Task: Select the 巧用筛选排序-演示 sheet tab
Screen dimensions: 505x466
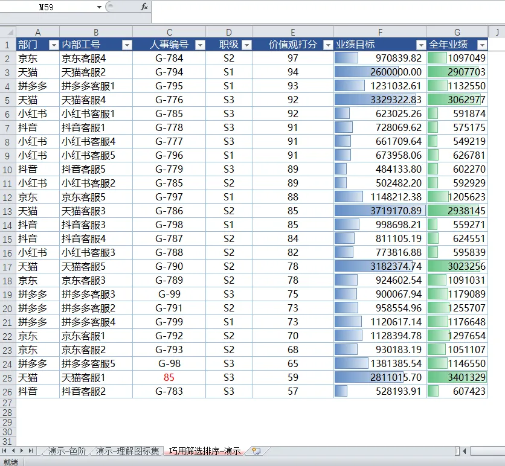Action: pyautogui.click(x=205, y=451)
